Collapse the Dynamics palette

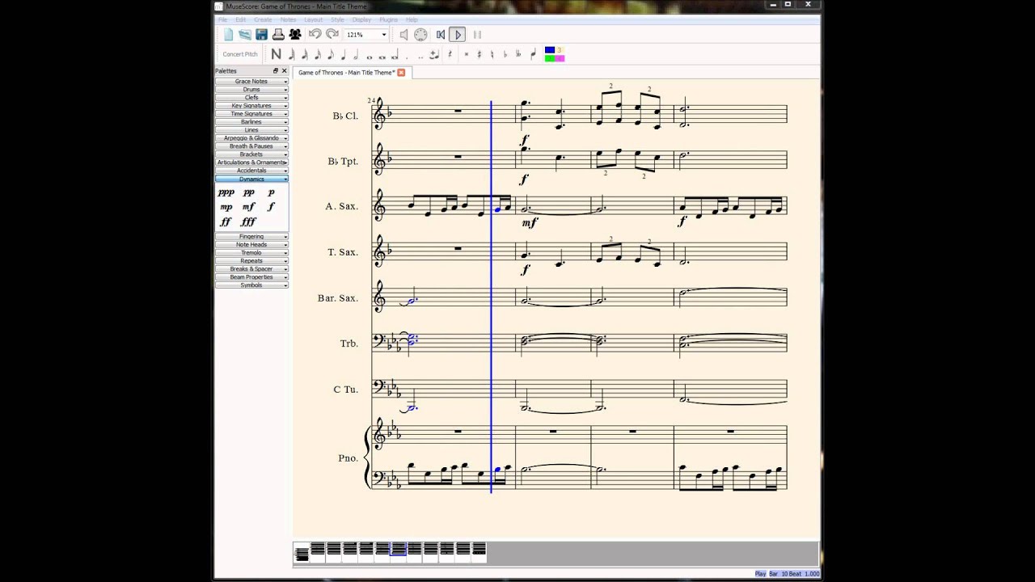251,179
